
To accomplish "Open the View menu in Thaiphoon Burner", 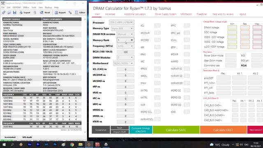I will (40, 7).
